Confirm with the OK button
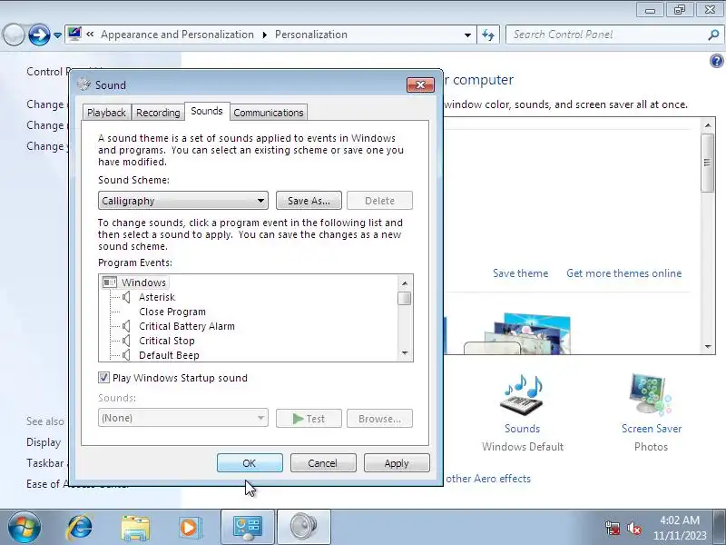Image resolution: width=726 pixels, height=545 pixels. click(250, 463)
